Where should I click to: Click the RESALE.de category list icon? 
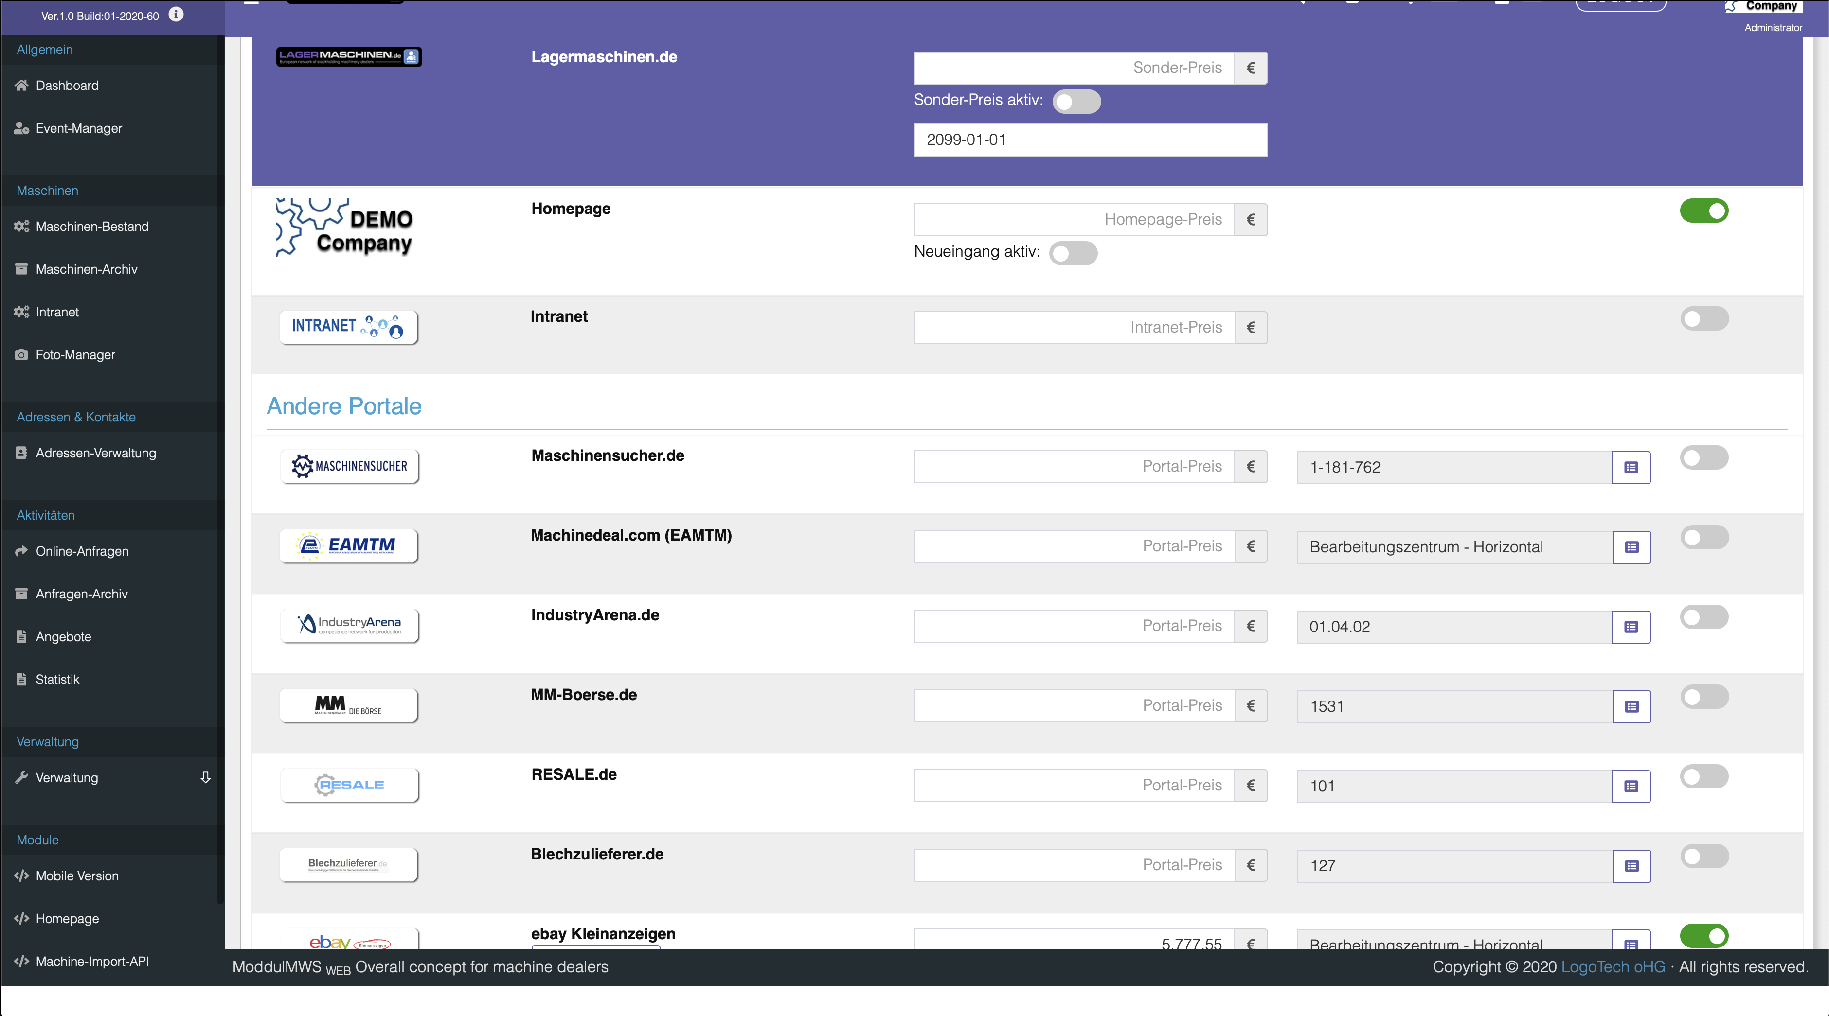coord(1631,786)
